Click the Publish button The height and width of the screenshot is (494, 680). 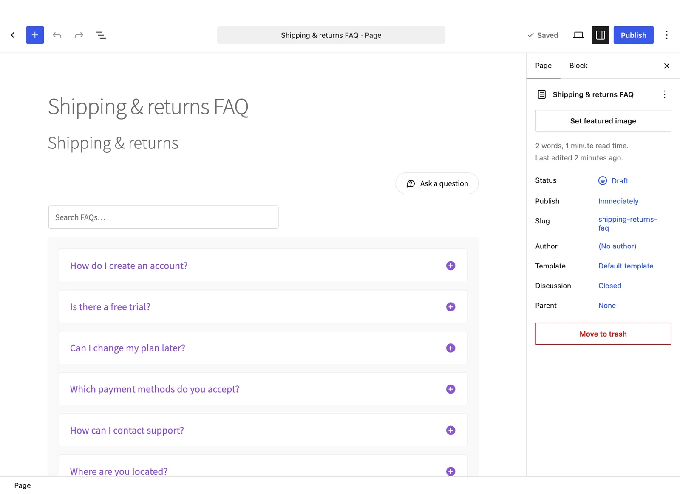(633, 35)
